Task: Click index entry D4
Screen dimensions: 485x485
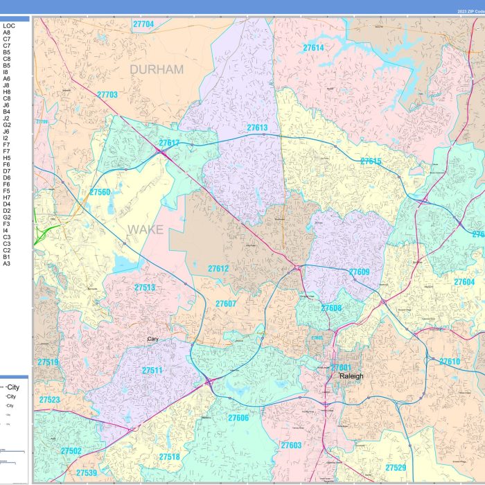Action: [7, 204]
